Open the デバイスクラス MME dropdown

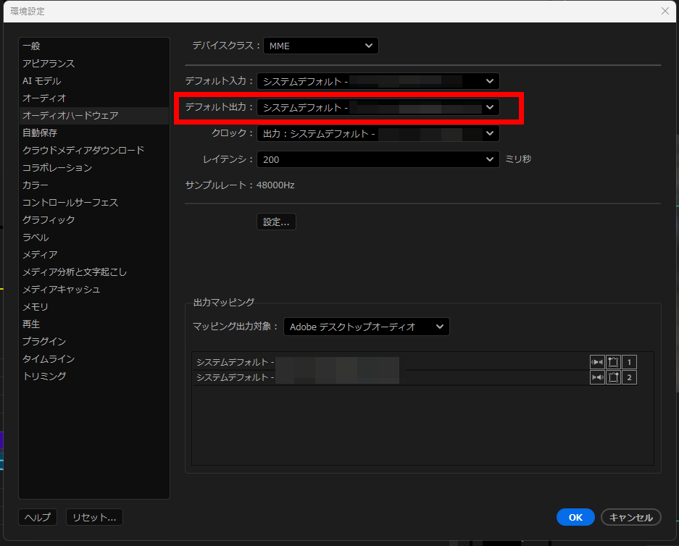click(x=320, y=45)
